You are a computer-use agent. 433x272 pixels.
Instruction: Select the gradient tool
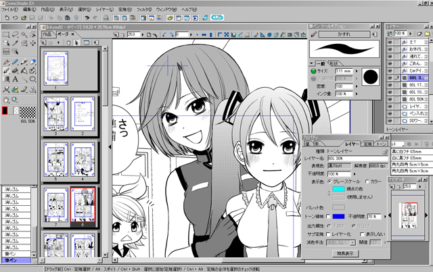coord(6,80)
